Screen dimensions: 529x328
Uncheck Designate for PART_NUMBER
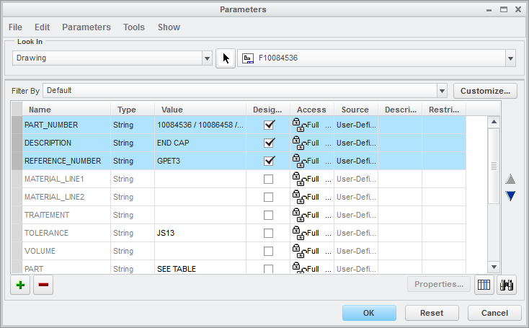coord(269,125)
